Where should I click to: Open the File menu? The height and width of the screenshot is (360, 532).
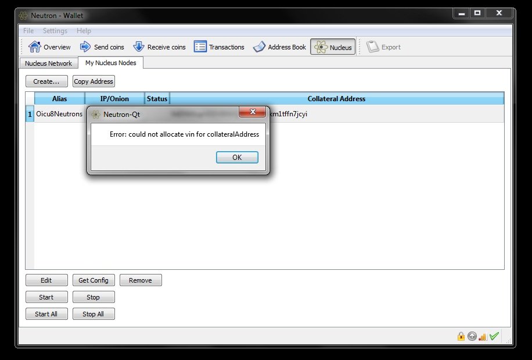pos(28,31)
